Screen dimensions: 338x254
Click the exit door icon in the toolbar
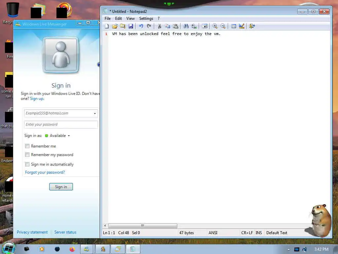[x=252, y=26]
